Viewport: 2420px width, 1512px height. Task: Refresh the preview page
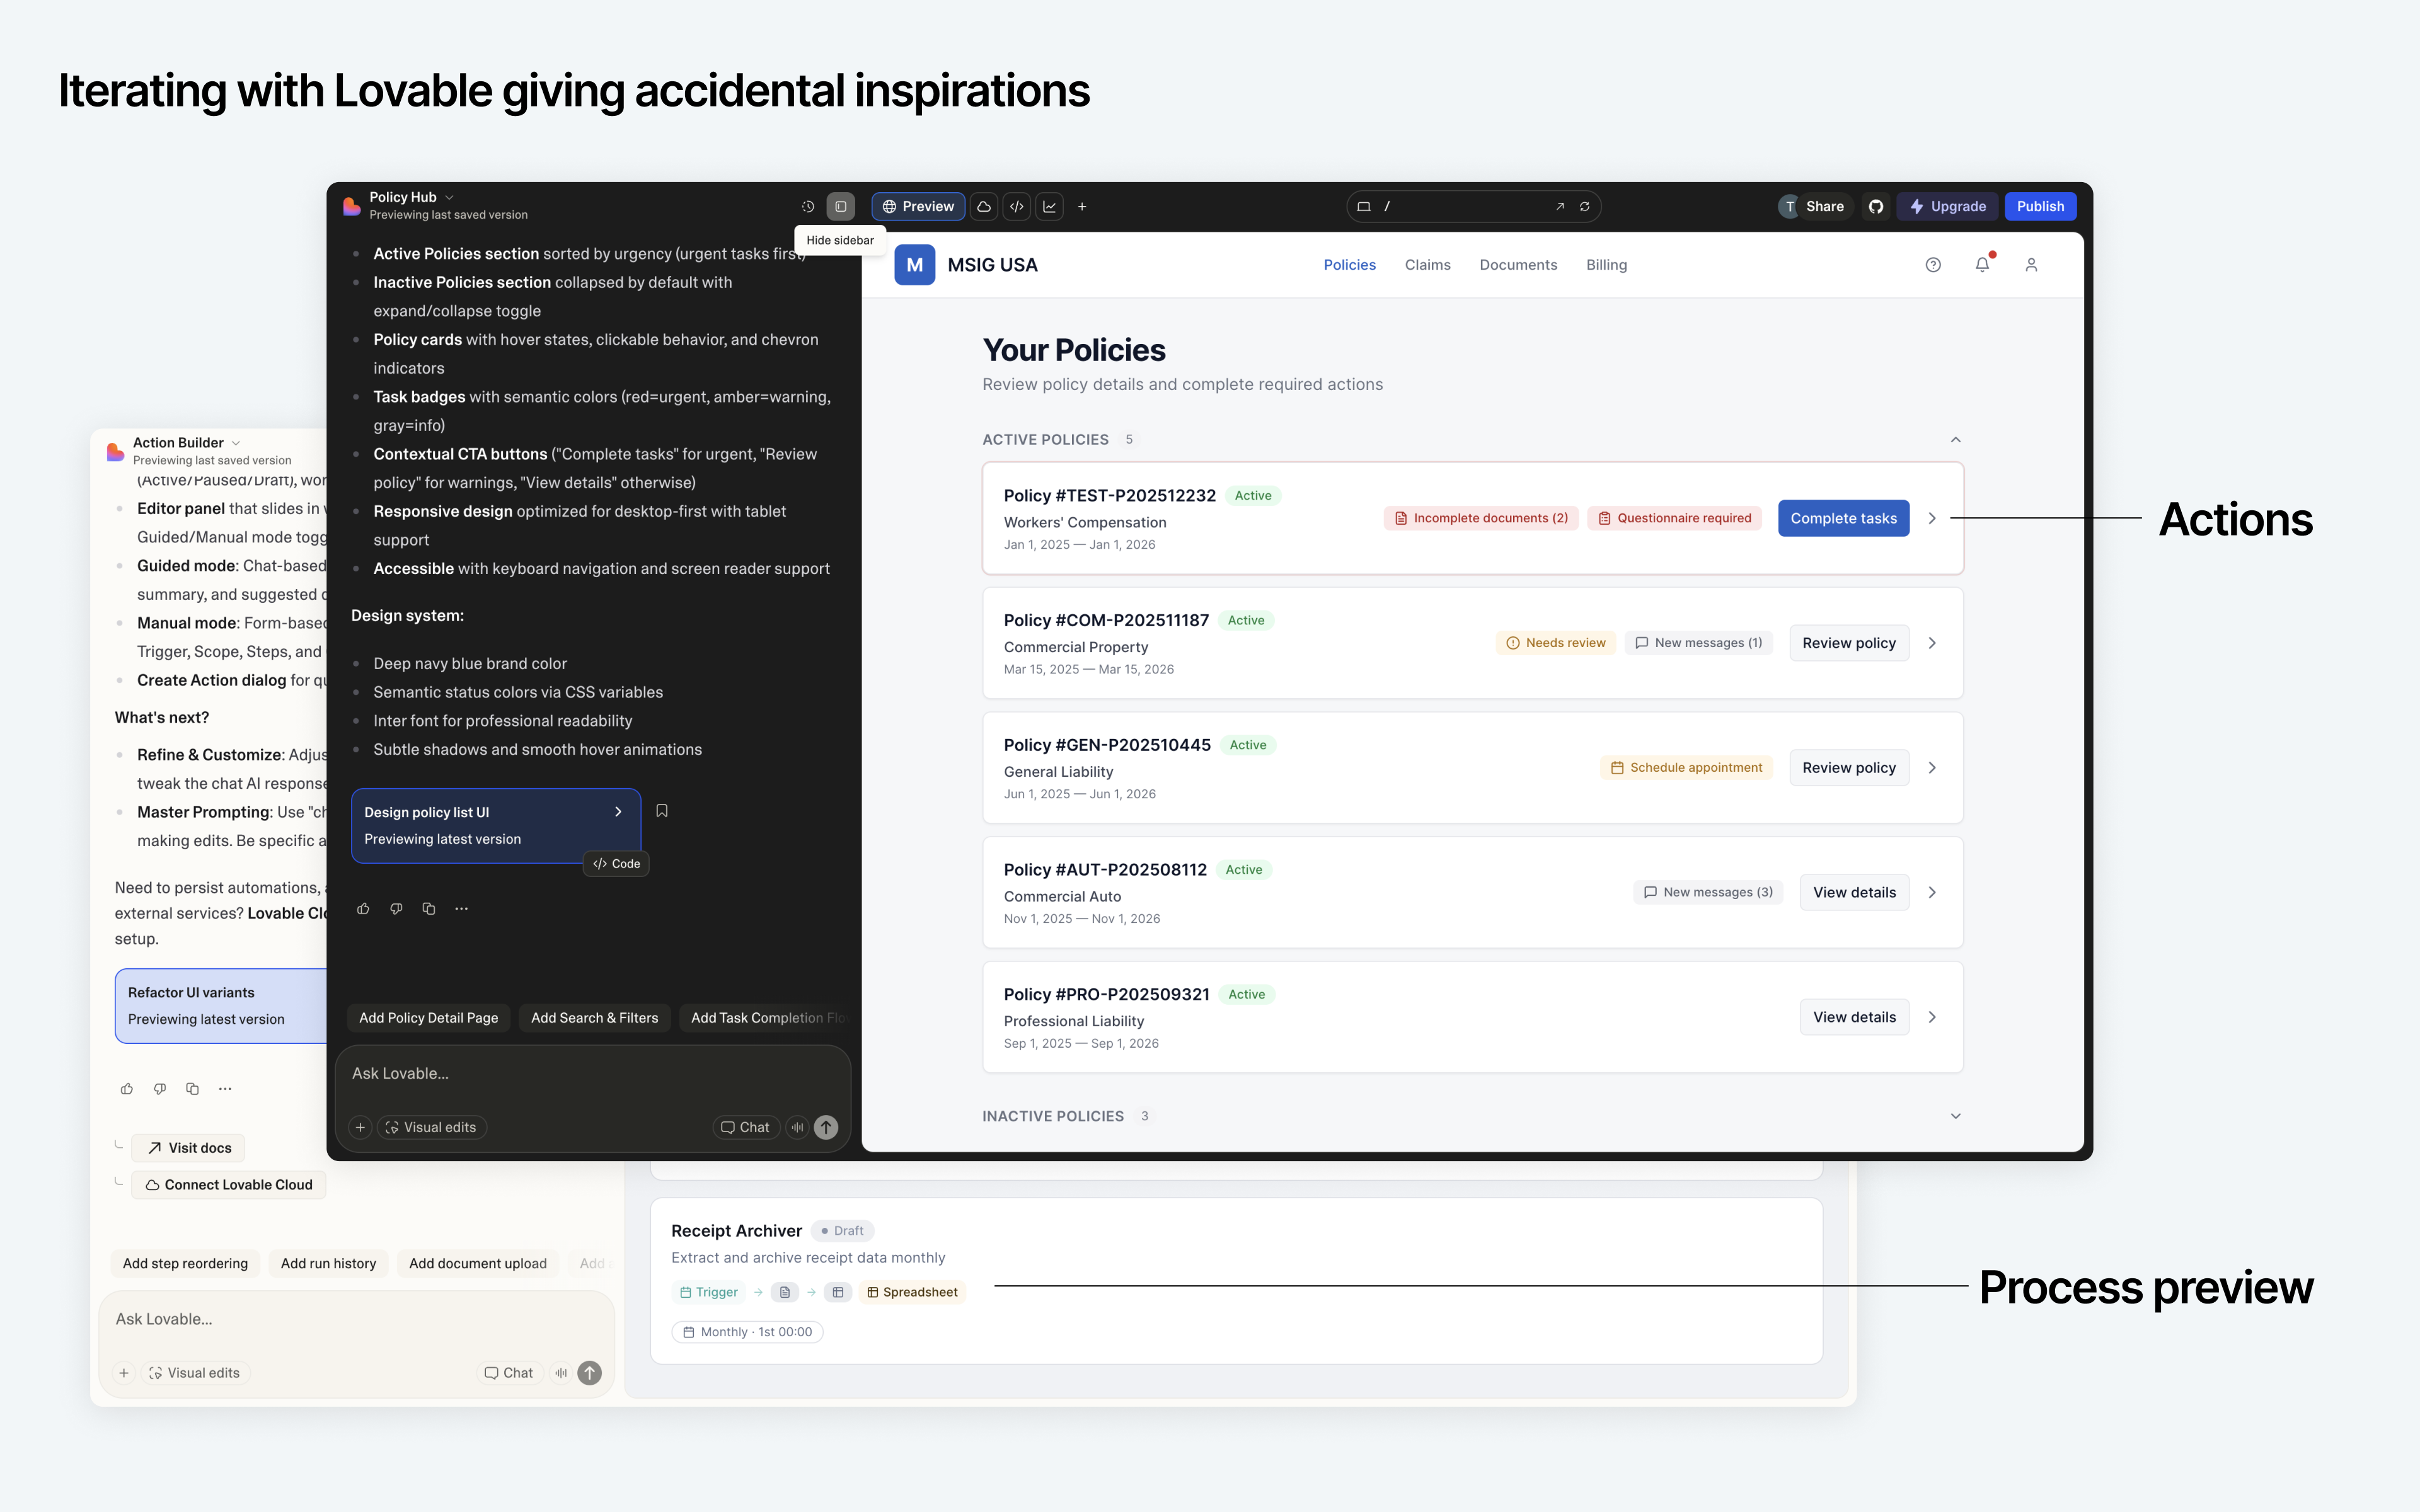click(1585, 207)
